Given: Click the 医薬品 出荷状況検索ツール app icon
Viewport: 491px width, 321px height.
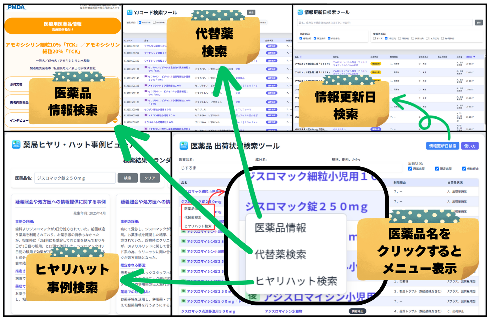Looking at the screenshot, I should 183,146.
